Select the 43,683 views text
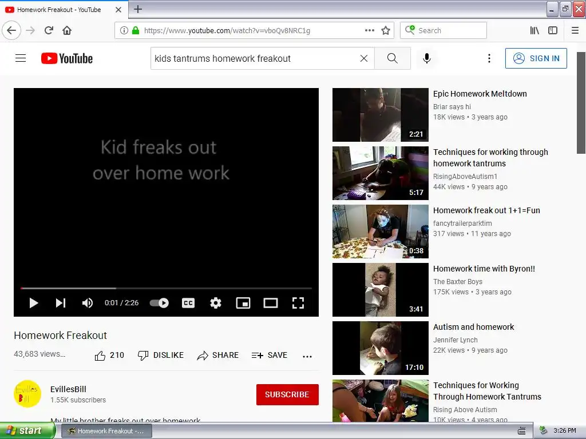586x439 pixels. tap(39, 354)
